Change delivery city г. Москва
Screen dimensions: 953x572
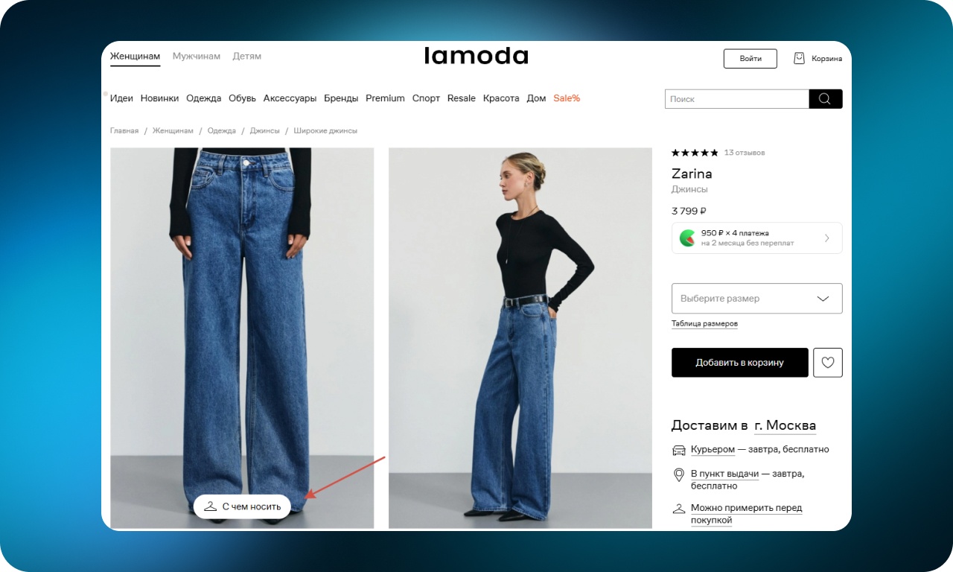click(785, 425)
